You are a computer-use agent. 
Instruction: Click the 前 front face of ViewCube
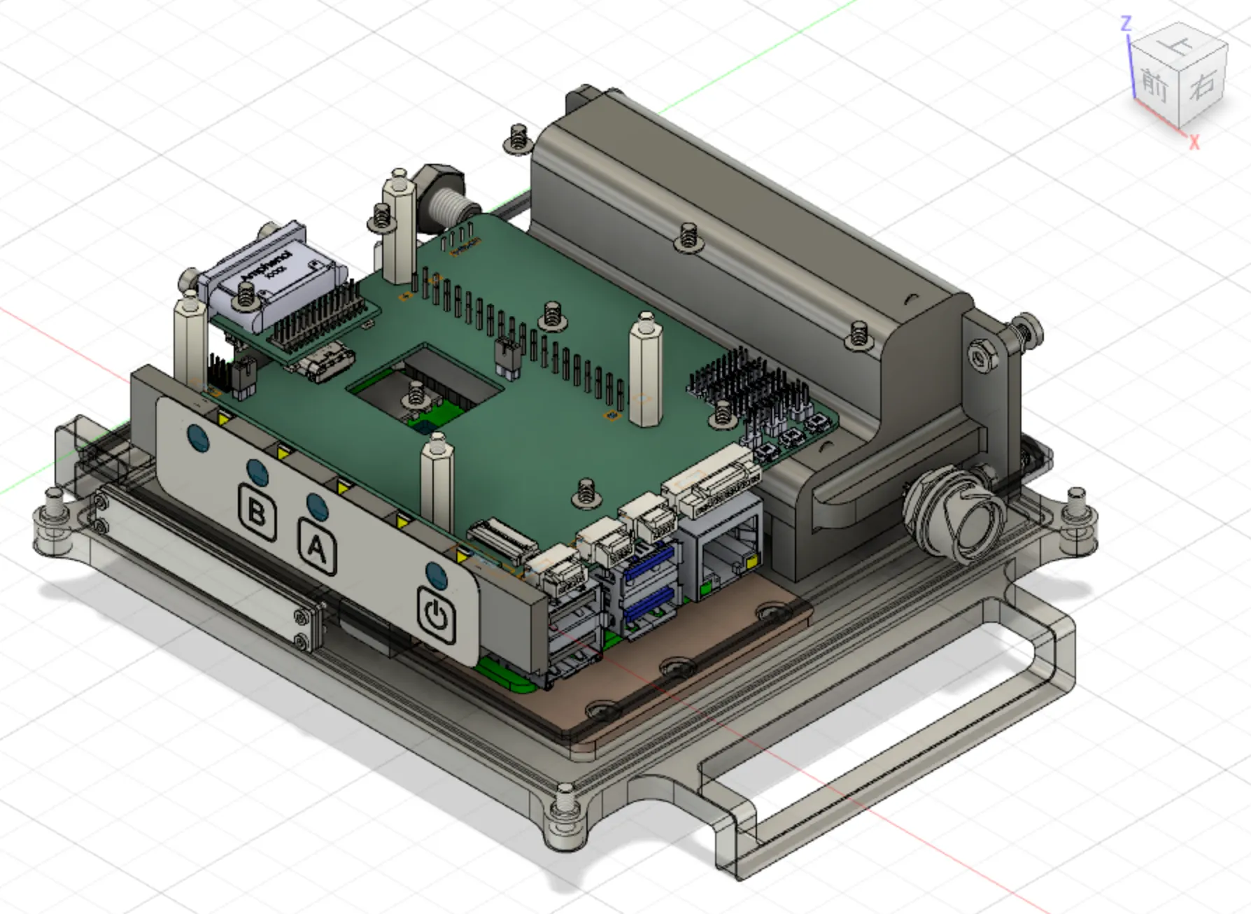tap(1155, 85)
